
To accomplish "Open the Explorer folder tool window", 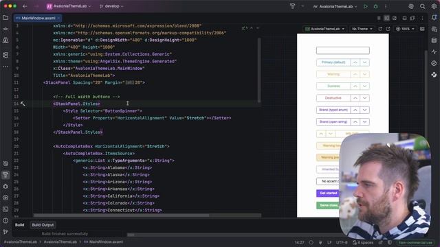I will click(x=5, y=18).
